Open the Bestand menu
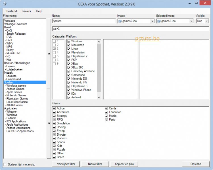213x170 pixels. (12, 11)
